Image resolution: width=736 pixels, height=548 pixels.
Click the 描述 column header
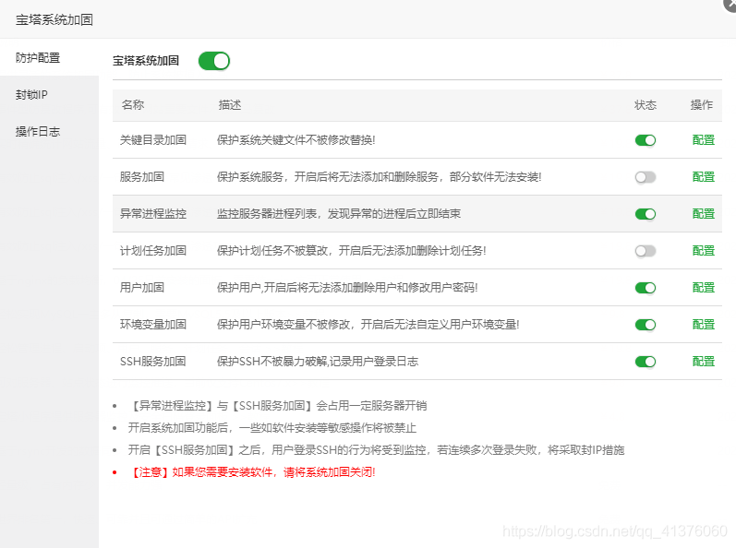230,105
